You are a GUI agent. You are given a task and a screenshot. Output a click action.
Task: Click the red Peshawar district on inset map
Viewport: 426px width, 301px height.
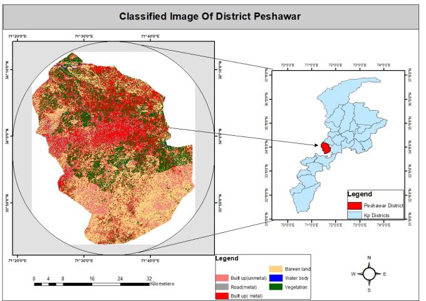pyautogui.click(x=325, y=148)
